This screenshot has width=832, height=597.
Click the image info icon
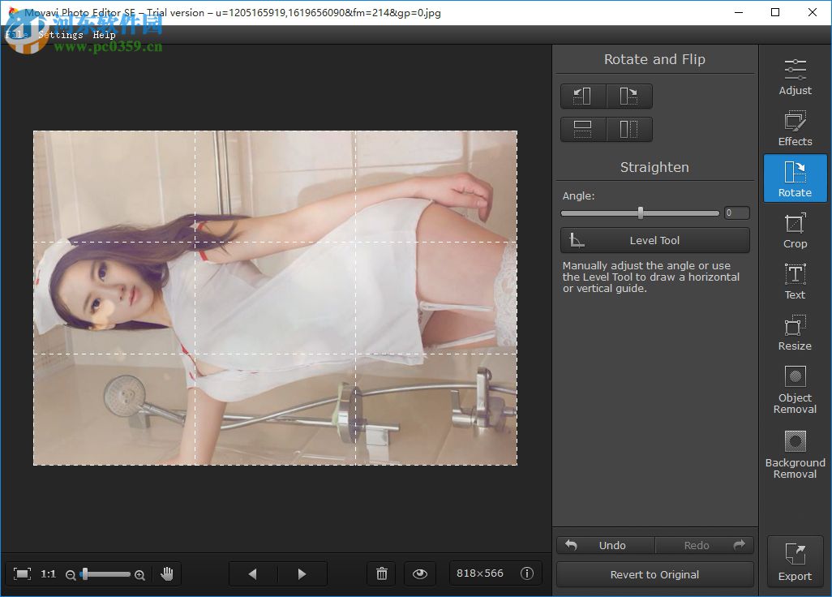pos(527,573)
